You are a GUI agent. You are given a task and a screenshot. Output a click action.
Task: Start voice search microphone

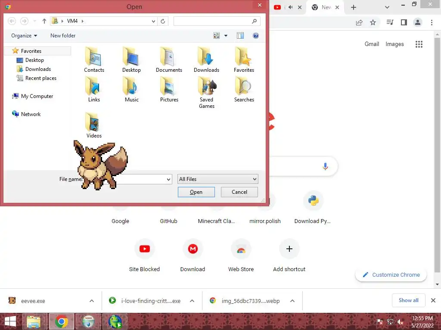click(325, 166)
